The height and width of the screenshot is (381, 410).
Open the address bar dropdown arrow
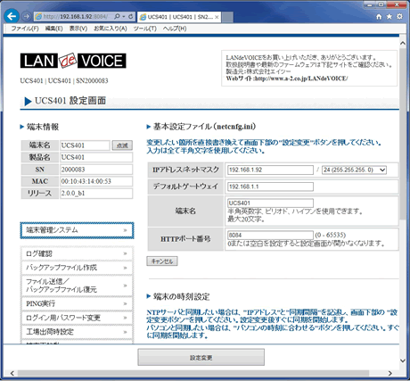coord(124,16)
